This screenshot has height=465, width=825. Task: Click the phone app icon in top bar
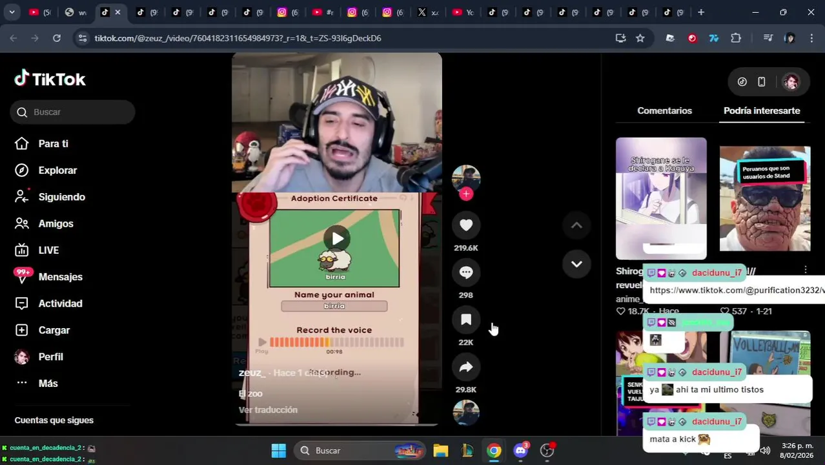click(x=762, y=81)
